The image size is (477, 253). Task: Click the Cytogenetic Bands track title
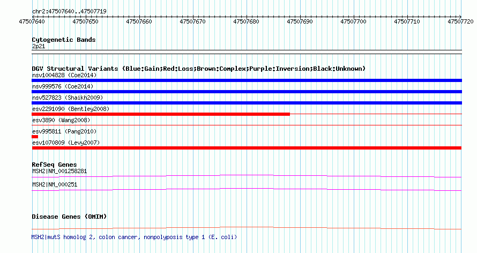64,40
